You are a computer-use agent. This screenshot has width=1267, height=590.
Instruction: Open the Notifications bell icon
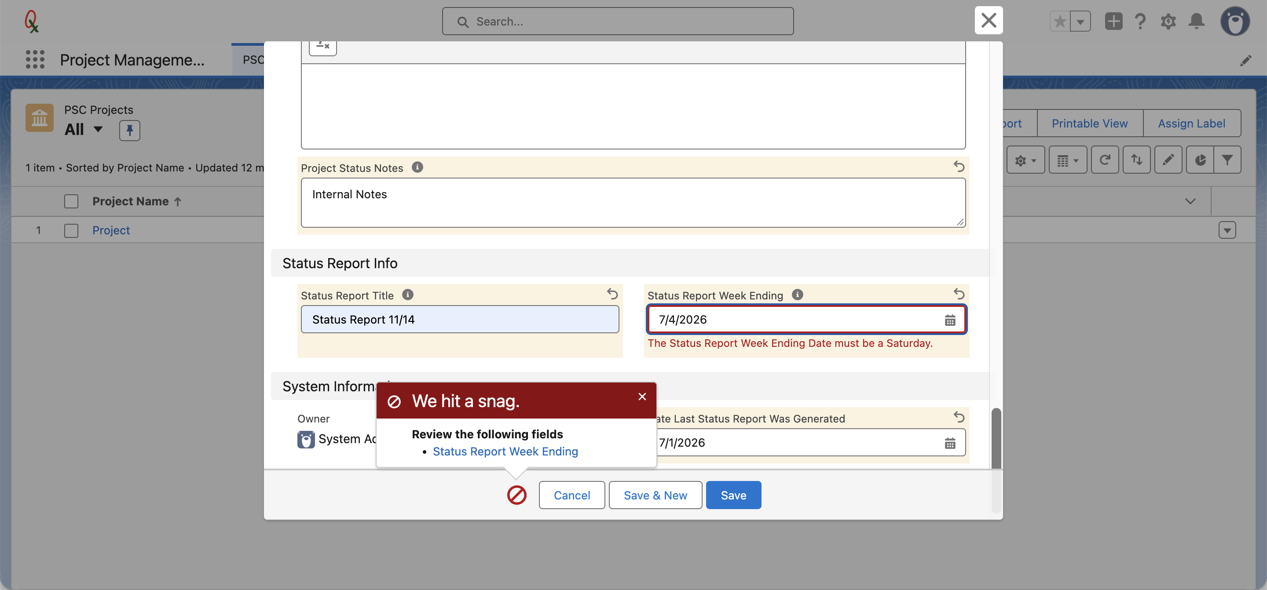pos(1197,21)
